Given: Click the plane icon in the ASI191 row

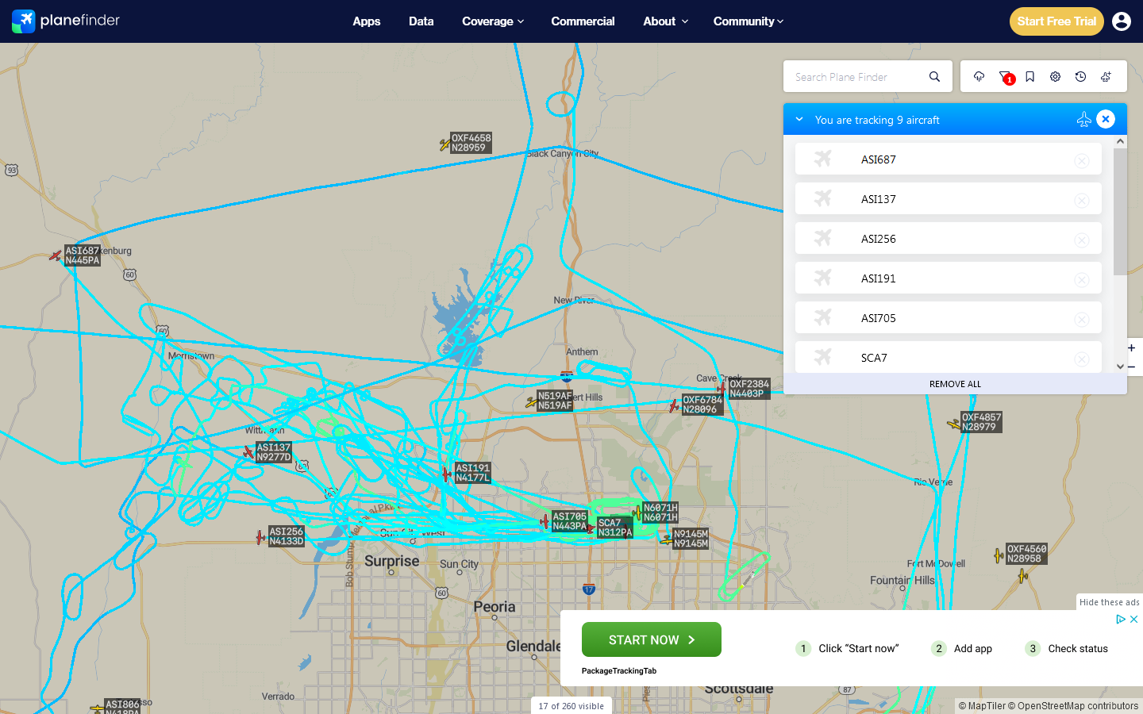Looking at the screenshot, I should 823,278.
